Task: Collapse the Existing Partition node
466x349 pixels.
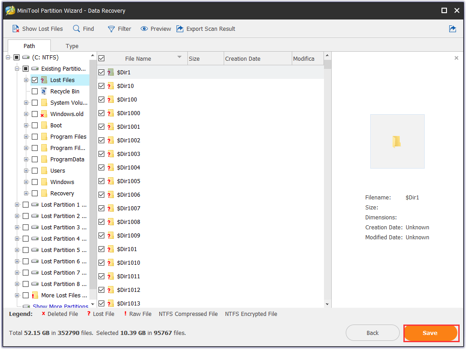Action: [x=17, y=68]
